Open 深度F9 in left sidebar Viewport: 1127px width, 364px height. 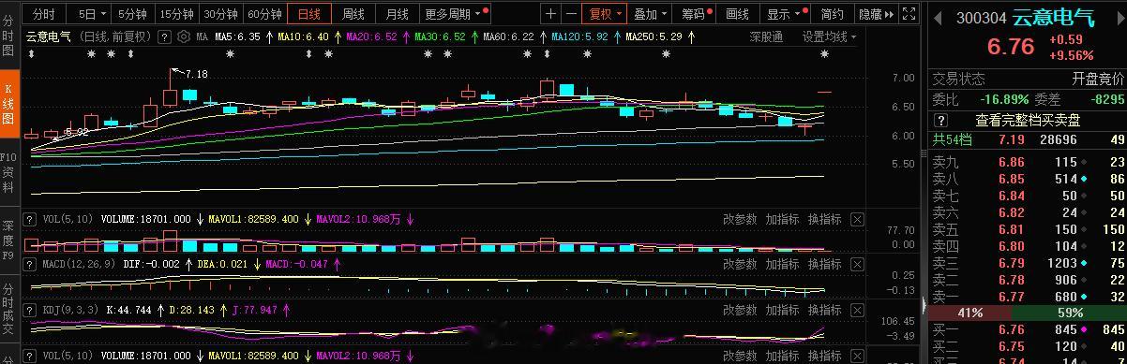coord(8,240)
